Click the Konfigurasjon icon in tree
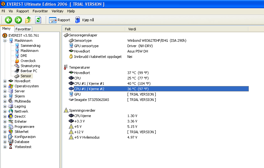This screenshot has width=264, height=168. pos(11,137)
